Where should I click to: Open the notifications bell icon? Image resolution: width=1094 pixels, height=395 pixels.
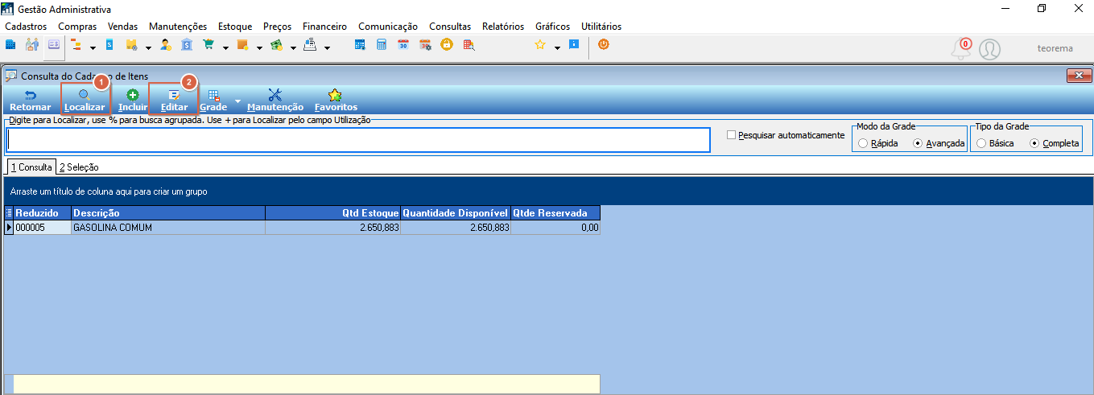tap(961, 49)
